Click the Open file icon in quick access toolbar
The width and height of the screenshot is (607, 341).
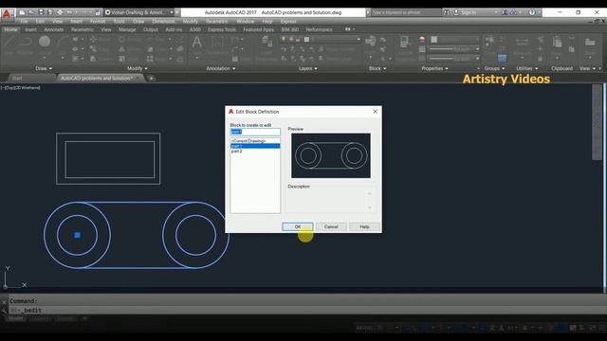(31, 12)
